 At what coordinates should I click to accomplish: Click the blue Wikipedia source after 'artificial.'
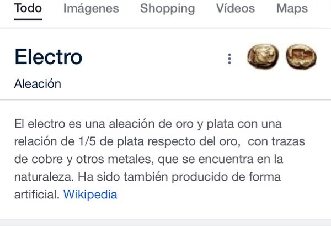tap(90, 195)
